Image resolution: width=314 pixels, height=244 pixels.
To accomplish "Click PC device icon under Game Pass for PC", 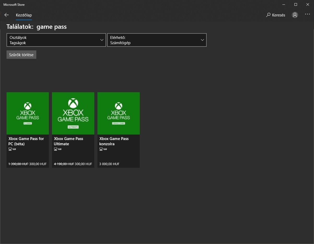I will [x=10, y=149].
